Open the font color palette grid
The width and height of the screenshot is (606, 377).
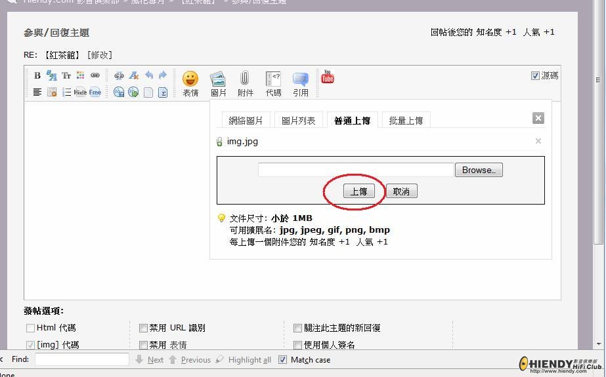tap(80, 75)
